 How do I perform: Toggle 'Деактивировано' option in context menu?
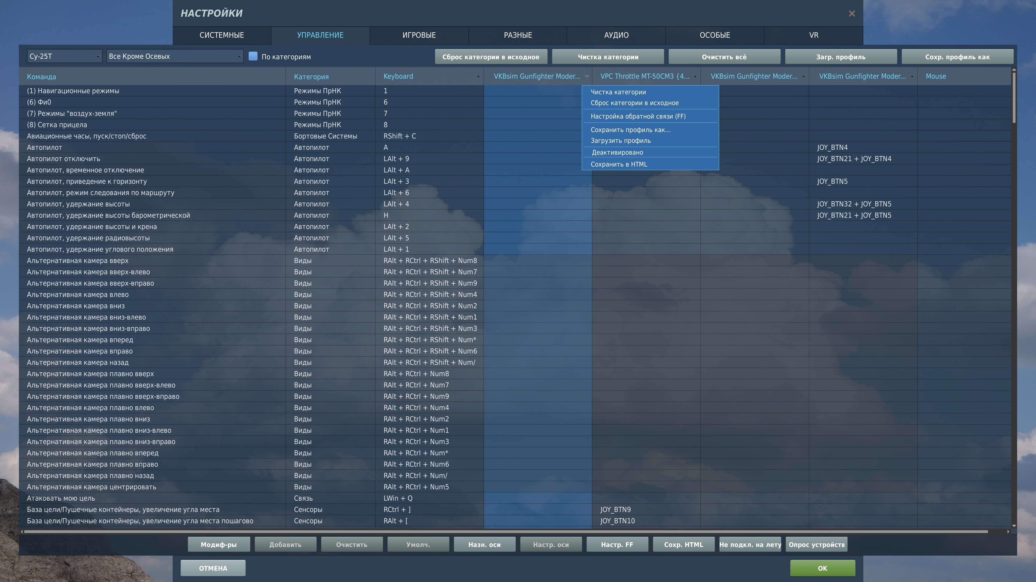pos(617,153)
